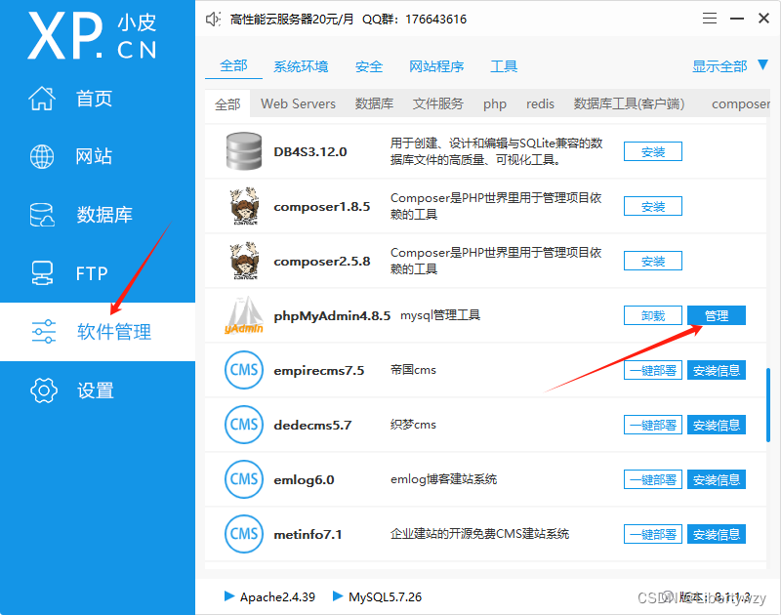Switch to the 安全 tab
The image size is (781, 615).
pos(369,66)
